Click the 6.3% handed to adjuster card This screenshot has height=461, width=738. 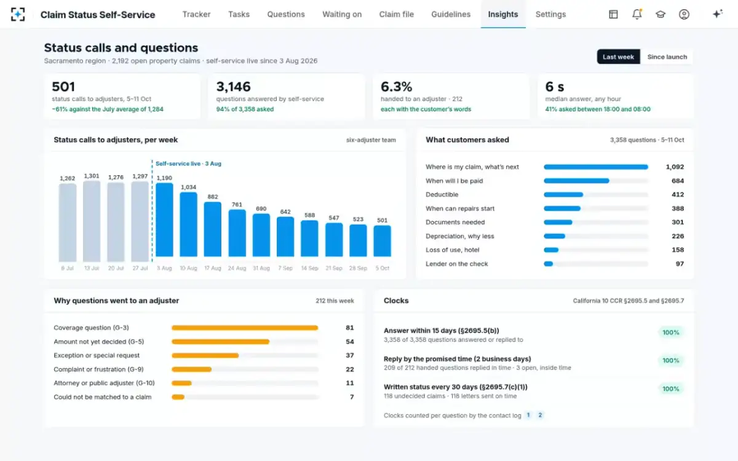tap(451, 97)
